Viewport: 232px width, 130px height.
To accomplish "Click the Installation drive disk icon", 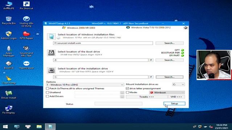I will (51, 70).
